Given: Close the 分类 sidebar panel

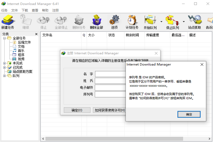Looking at the screenshot, I should (36, 34).
